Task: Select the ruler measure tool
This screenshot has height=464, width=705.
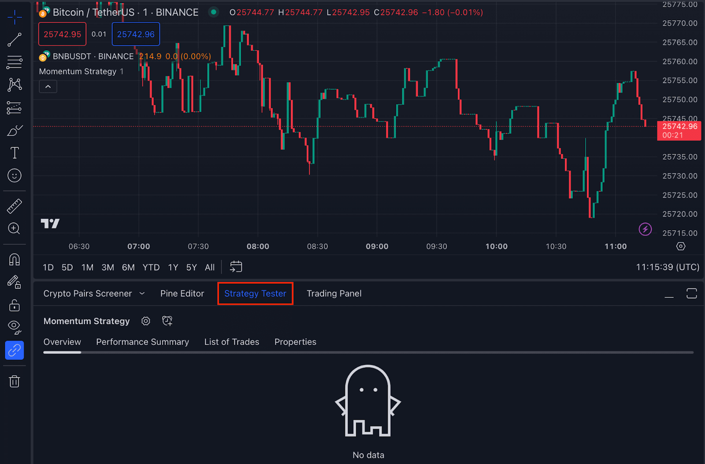Action: (x=15, y=206)
